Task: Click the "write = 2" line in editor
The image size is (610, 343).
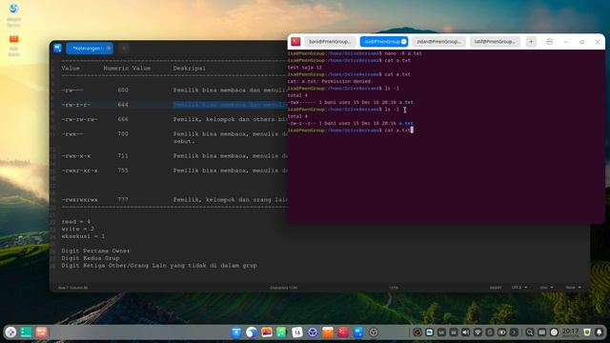Action: point(77,229)
